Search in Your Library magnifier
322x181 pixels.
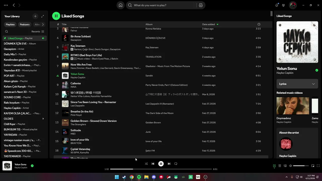pos(7,31)
